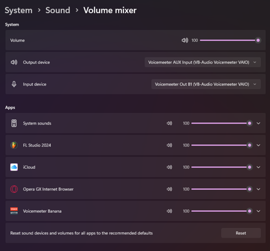Viewport: 270px width, 251px height.
Task: Click the system Volume value 100
Action: (195, 40)
